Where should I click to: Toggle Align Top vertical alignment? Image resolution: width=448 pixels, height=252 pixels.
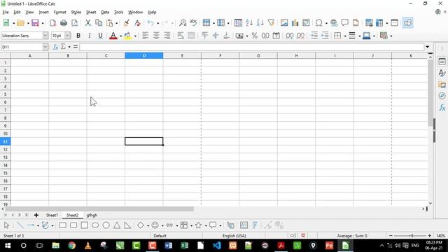(204, 36)
